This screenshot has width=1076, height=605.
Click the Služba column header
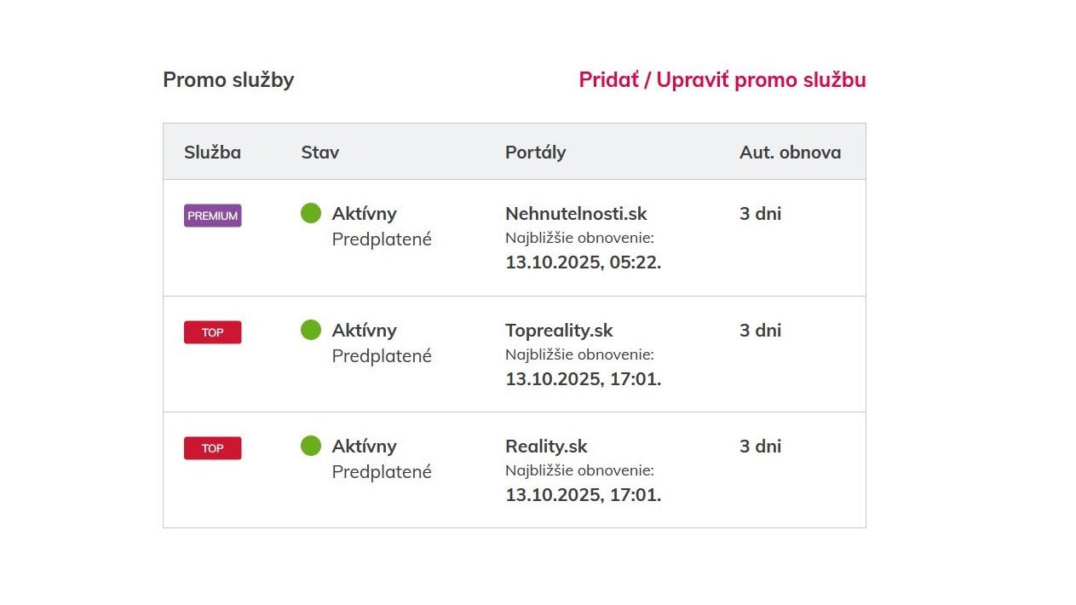point(212,153)
